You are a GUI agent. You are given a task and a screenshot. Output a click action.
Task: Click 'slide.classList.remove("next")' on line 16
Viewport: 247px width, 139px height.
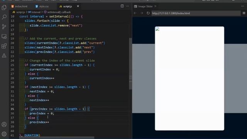point(56,25)
